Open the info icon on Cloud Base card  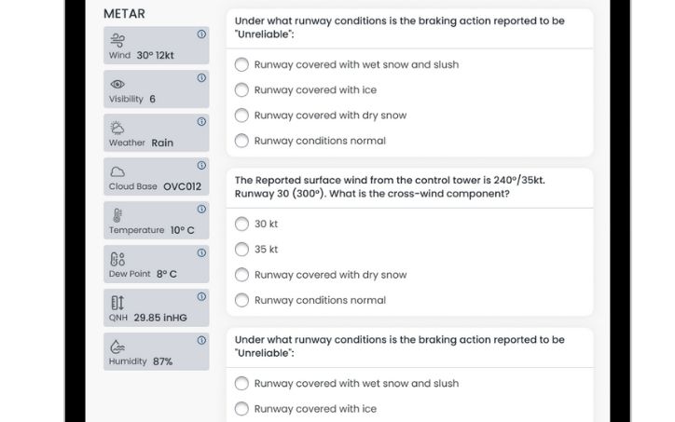coord(201,165)
